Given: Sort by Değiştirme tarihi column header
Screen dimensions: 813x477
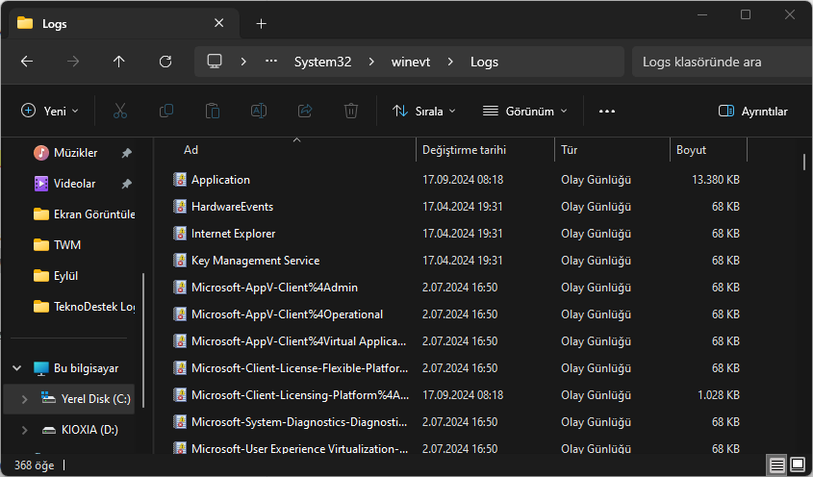Looking at the screenshot, I should point(464,150).
